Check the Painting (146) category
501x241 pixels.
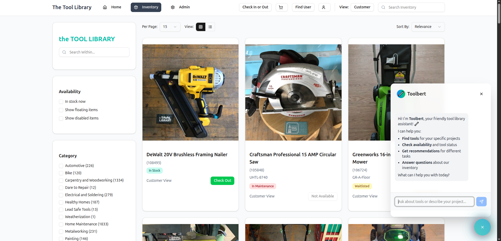[61, 239]
